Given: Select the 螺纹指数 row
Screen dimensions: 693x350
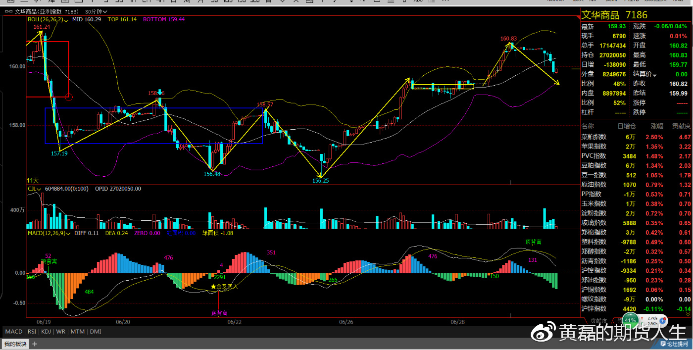Looking at the screenshot, I should [636, 299].
